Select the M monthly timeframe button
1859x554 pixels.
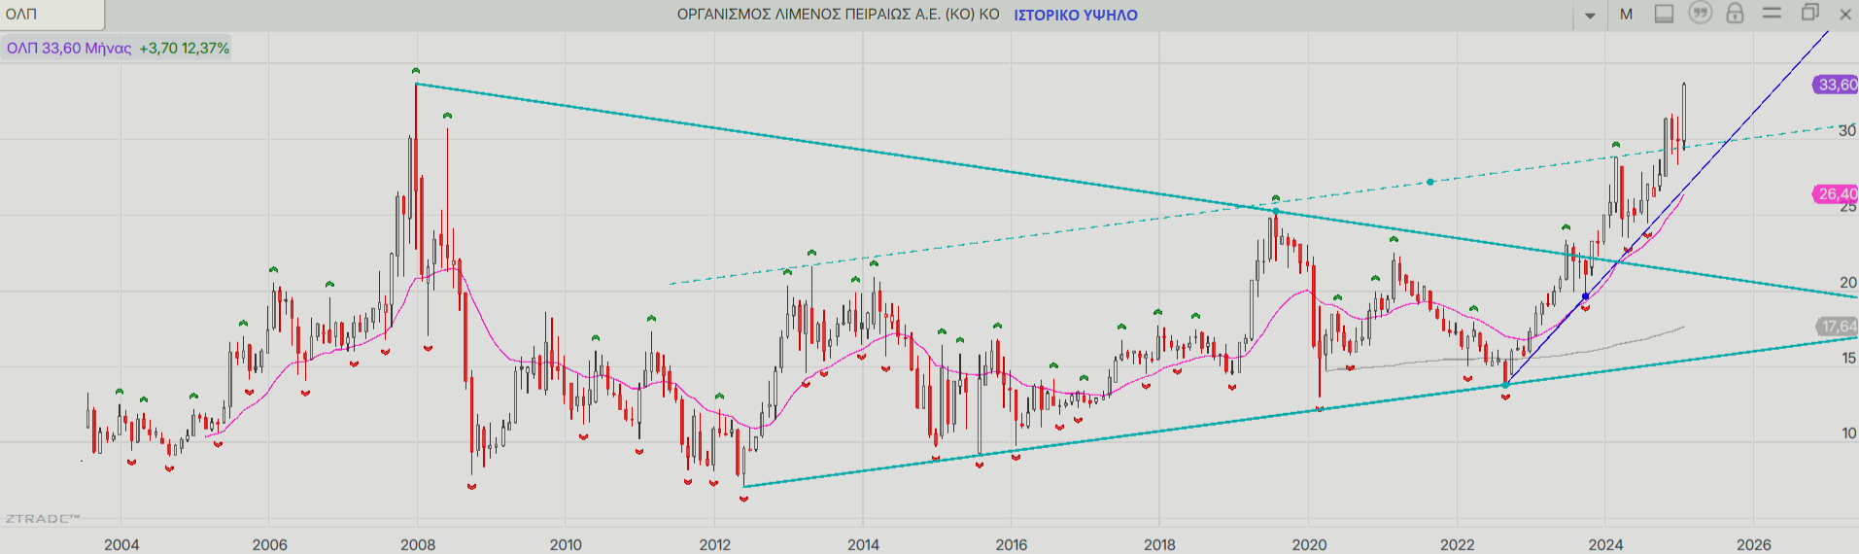(x=1626, y=15)
